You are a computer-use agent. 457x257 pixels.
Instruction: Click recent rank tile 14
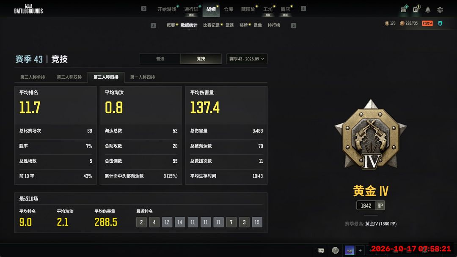click(x=180, y=222)
